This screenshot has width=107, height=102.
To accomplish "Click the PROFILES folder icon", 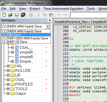I will (x=12, y=84).
